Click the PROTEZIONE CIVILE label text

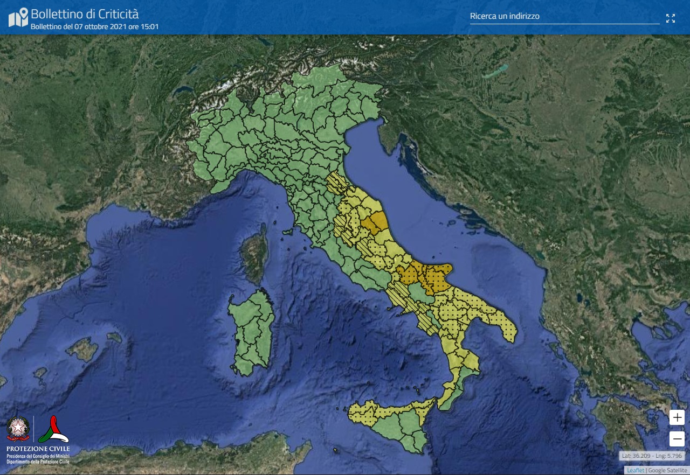(38, 449)
